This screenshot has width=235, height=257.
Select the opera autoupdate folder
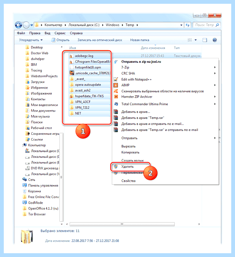point(89,85)
